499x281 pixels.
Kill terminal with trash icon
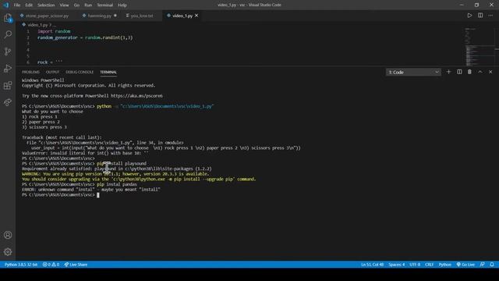(469, 72)
